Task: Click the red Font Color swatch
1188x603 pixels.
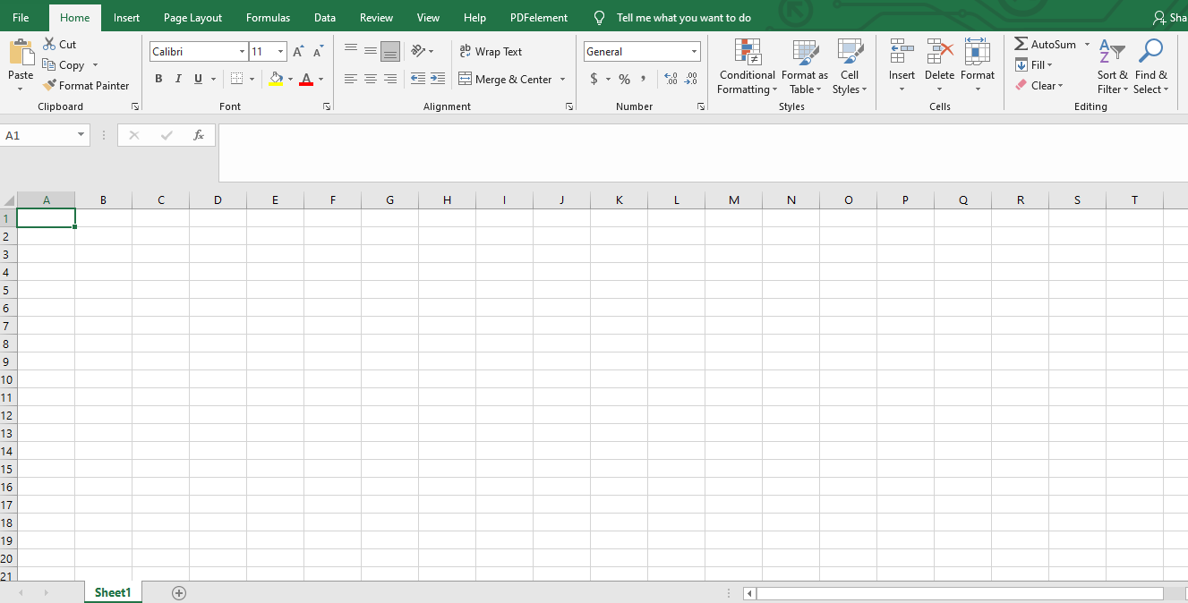Action: (307, 79)
